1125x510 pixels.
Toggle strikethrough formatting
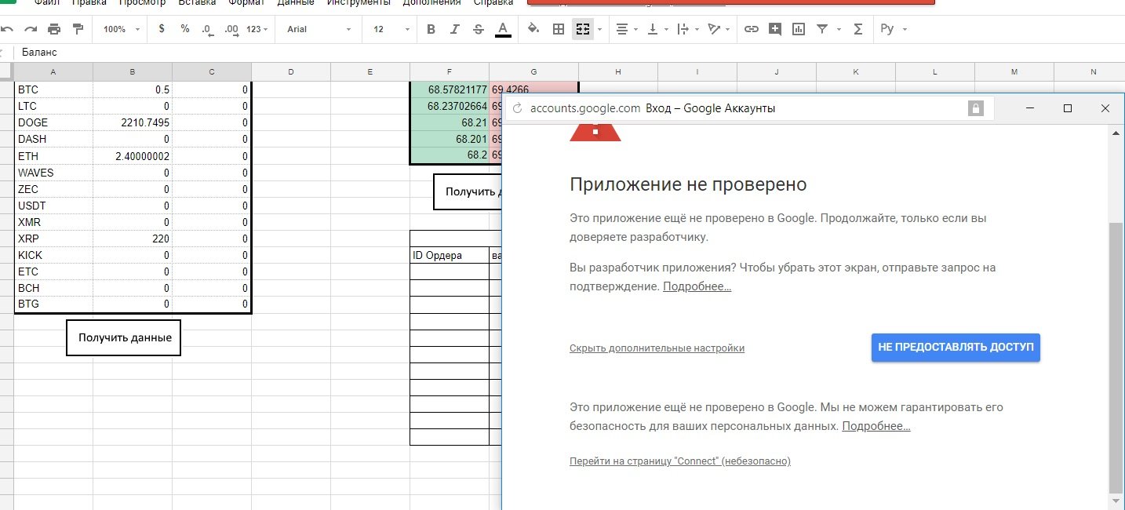pos(479,29)
